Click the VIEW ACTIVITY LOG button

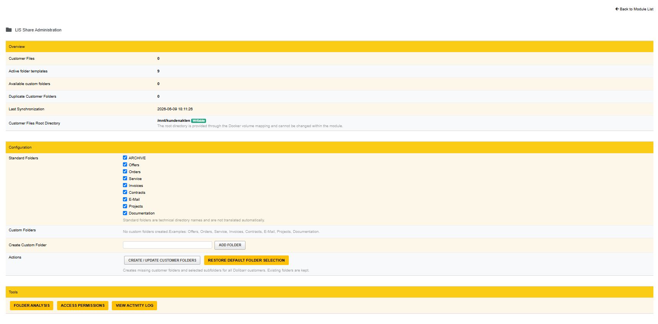click(134, 306)
